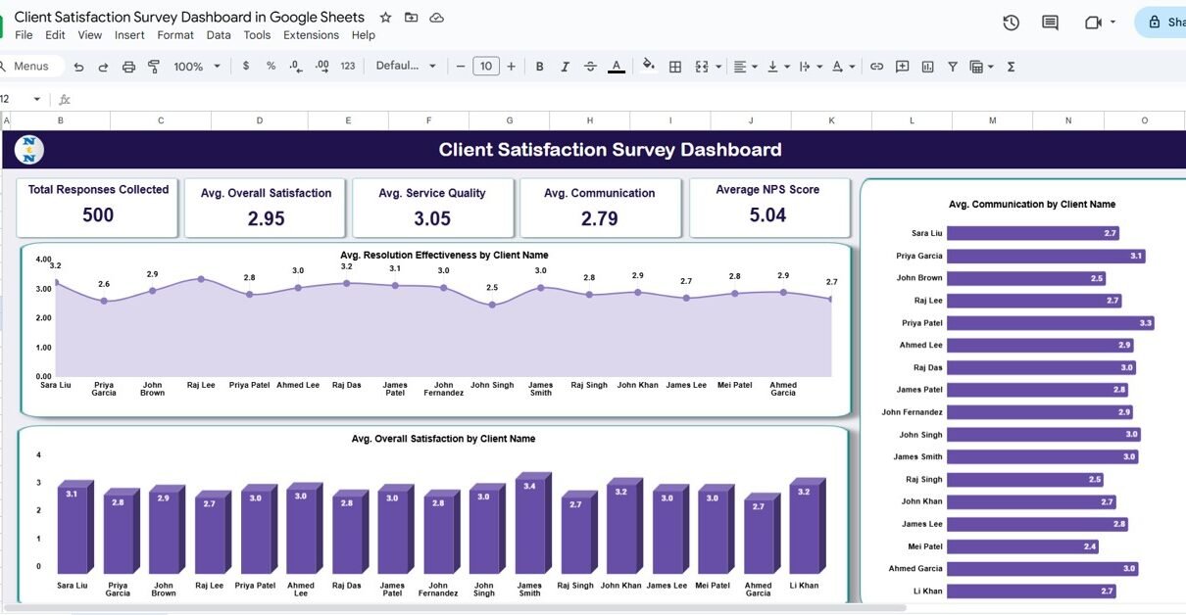Open version history clock icon

(1012, 23)
